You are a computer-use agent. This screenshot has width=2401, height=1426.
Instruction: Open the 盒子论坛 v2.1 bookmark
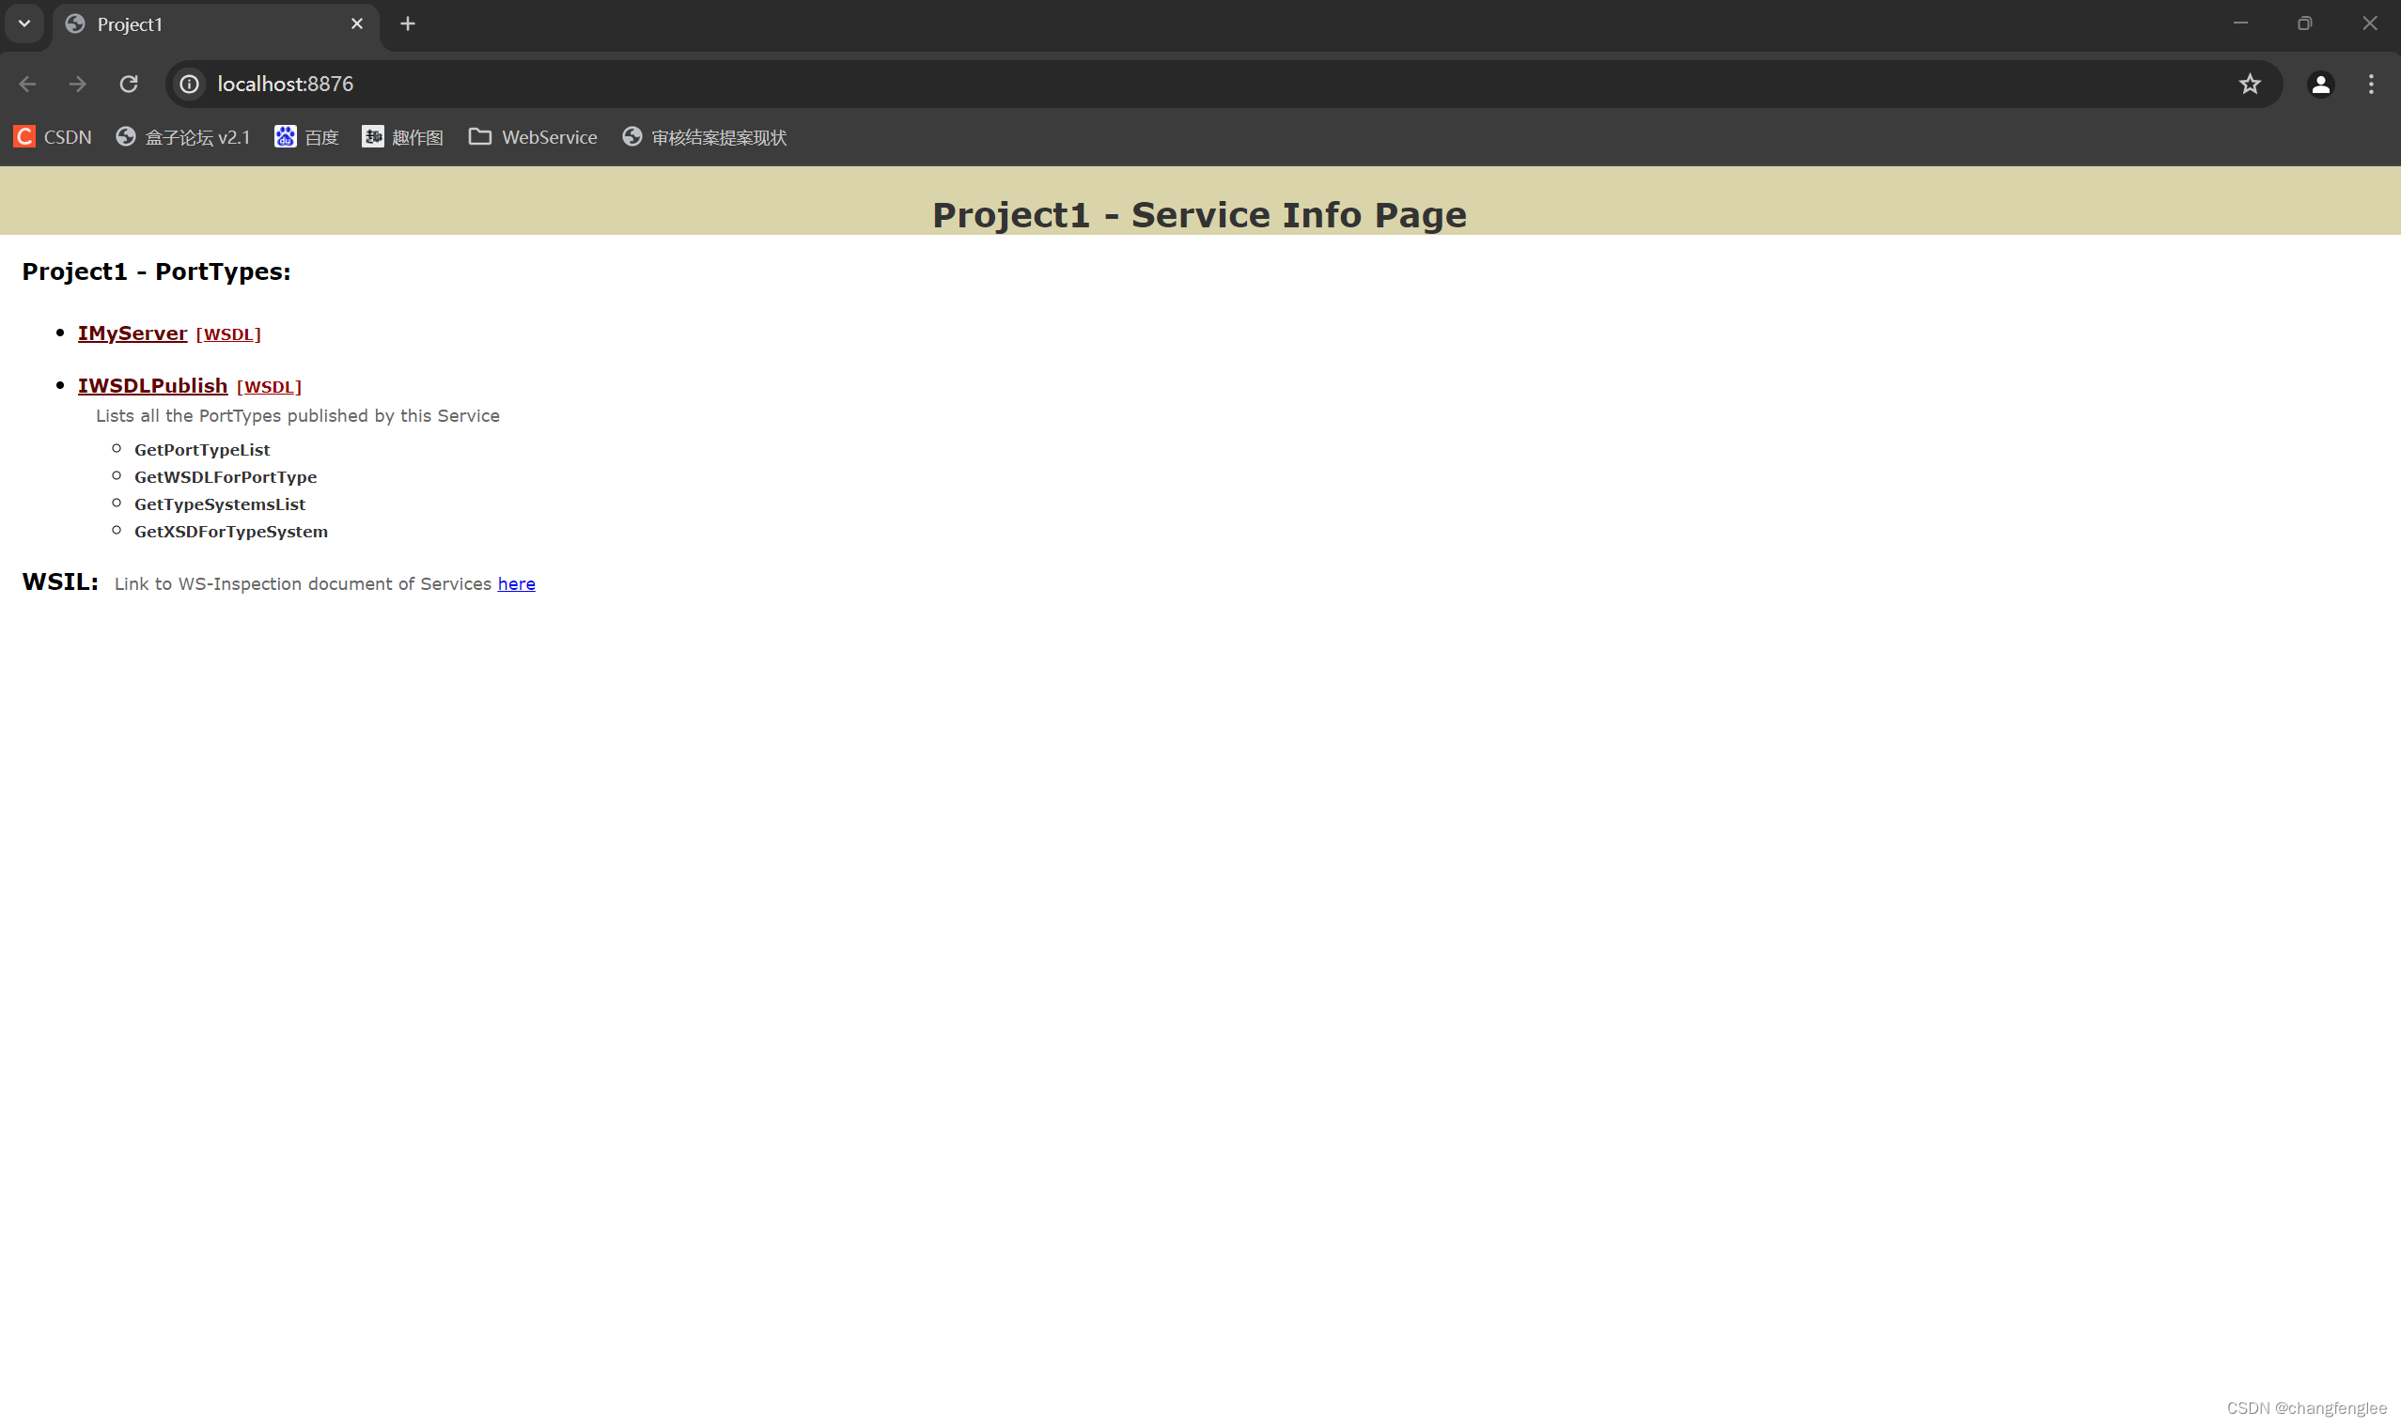point(182,137)
